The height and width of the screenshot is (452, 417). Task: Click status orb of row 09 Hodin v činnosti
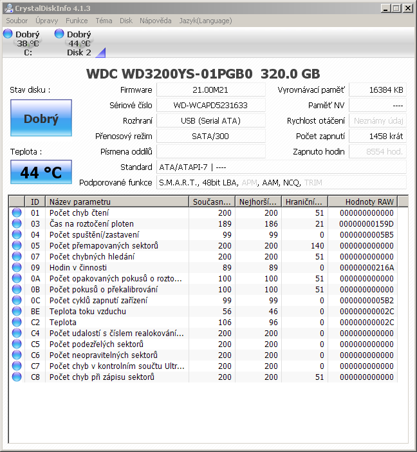[x=17, y=267]
